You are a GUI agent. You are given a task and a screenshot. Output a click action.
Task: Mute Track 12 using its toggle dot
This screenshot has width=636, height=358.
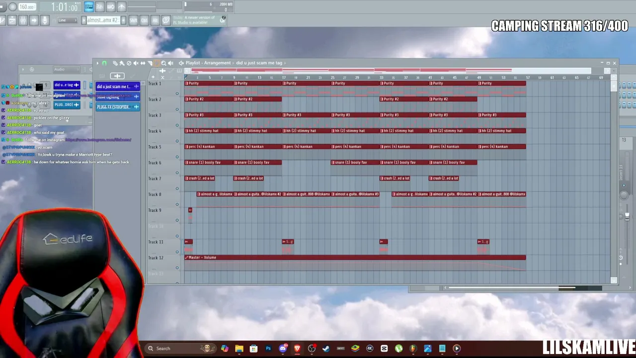(x=177, y=268)
